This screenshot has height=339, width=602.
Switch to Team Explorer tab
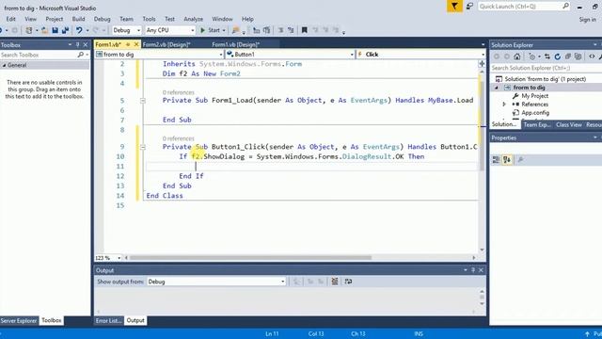tap(537, 124)
